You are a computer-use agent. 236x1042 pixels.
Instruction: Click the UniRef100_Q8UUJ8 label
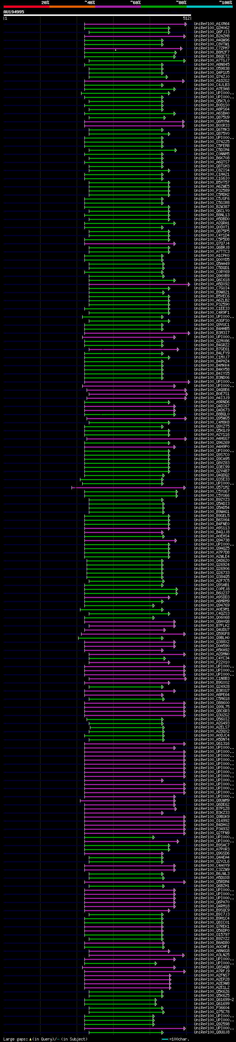(212, 1032)
